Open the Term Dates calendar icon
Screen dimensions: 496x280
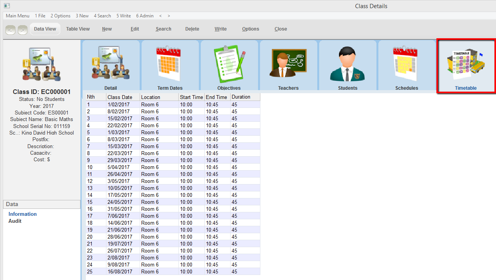(170, 65)
